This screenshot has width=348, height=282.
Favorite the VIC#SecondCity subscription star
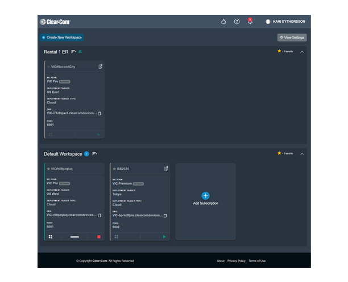click(49, 67)
